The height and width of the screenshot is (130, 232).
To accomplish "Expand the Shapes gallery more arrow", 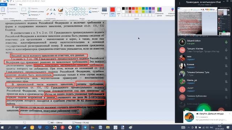I will click(x=87, y=14).
